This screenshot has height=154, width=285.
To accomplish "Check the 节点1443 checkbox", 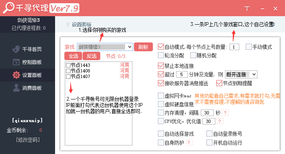I will pyautogui.click(x=68, y=65).
